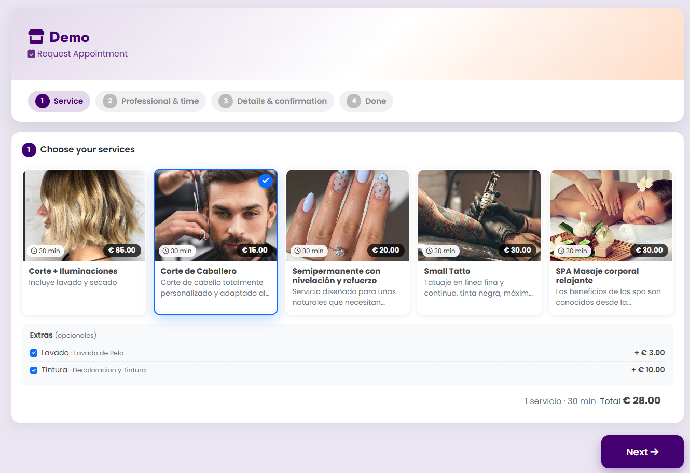Click the Demo storefront icon
The width and height of the screenshot is (690, 473).
coord(36,37)
